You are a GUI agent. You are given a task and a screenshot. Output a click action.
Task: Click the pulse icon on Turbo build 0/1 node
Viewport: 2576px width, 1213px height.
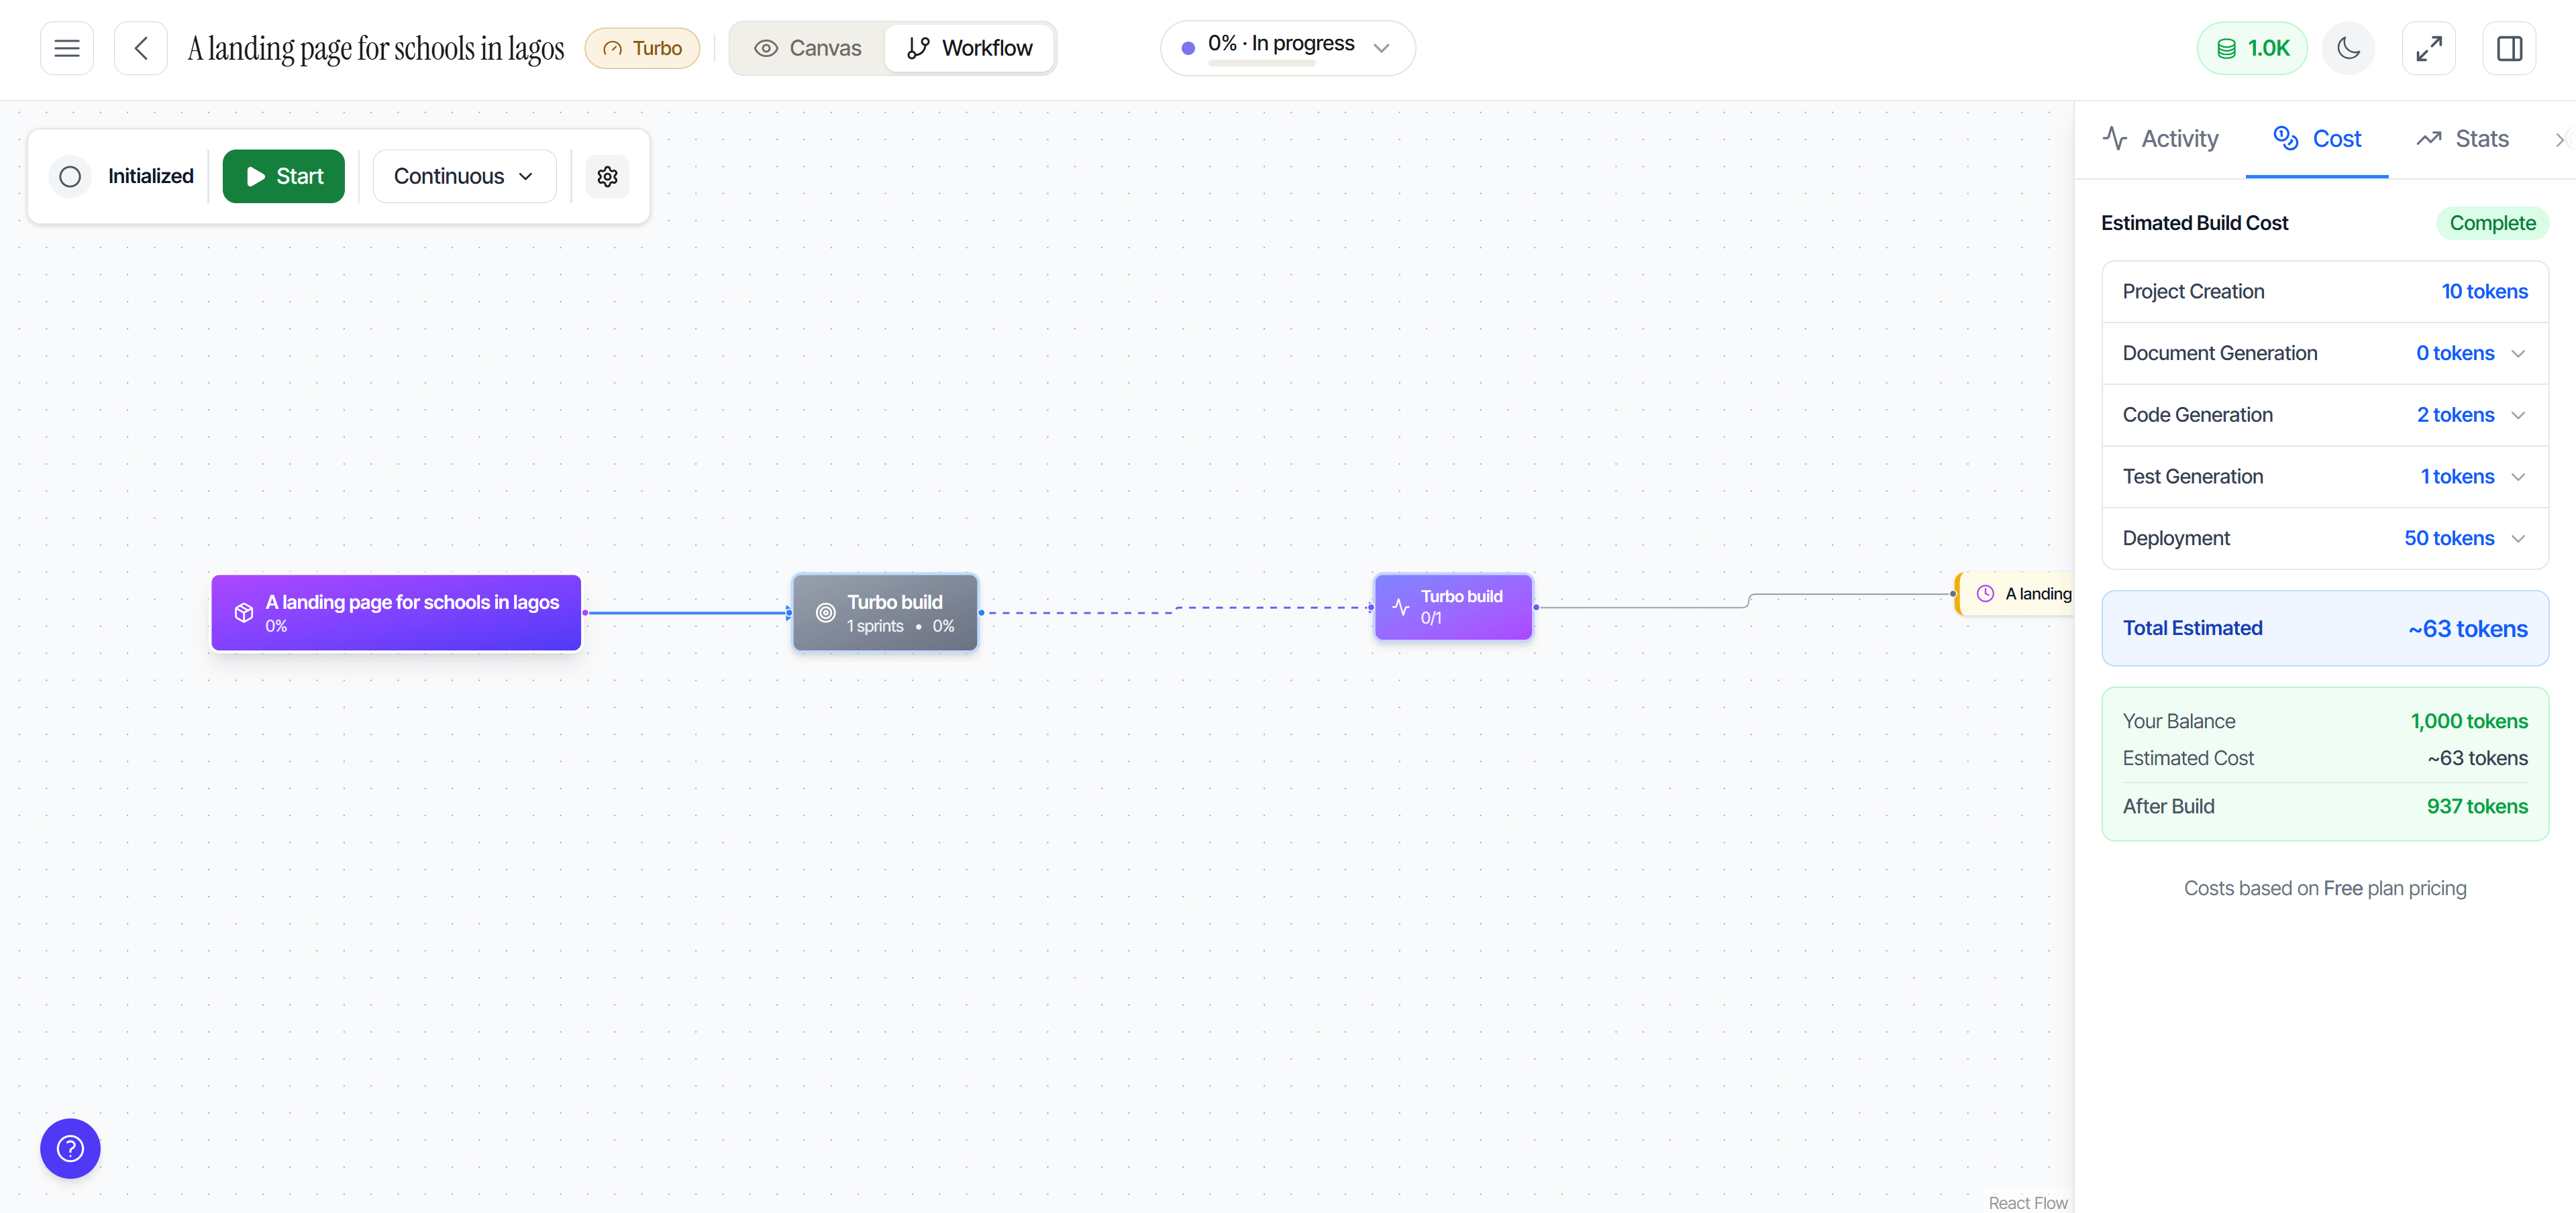[x=1401, y=606]
